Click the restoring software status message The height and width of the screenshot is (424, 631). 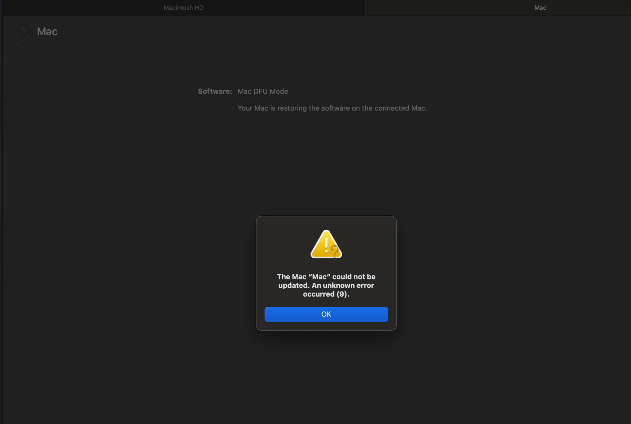[x=332, y=108]
